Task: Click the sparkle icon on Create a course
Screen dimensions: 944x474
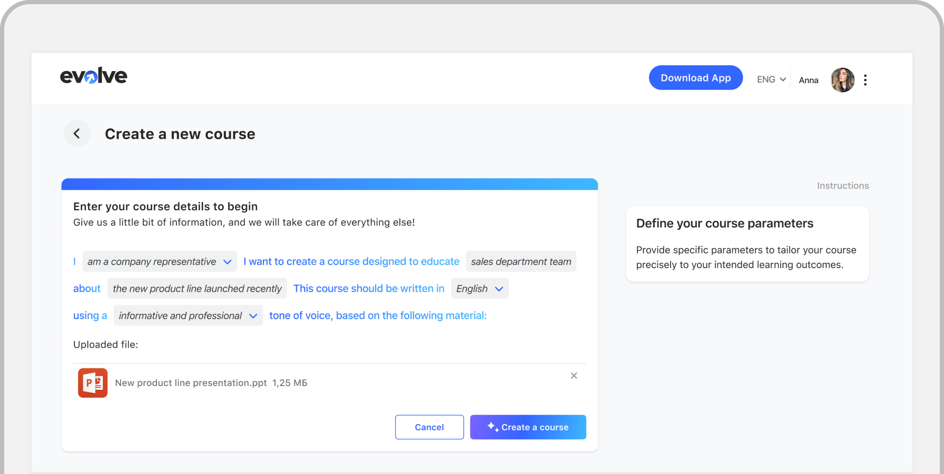Action: (493, 427)
